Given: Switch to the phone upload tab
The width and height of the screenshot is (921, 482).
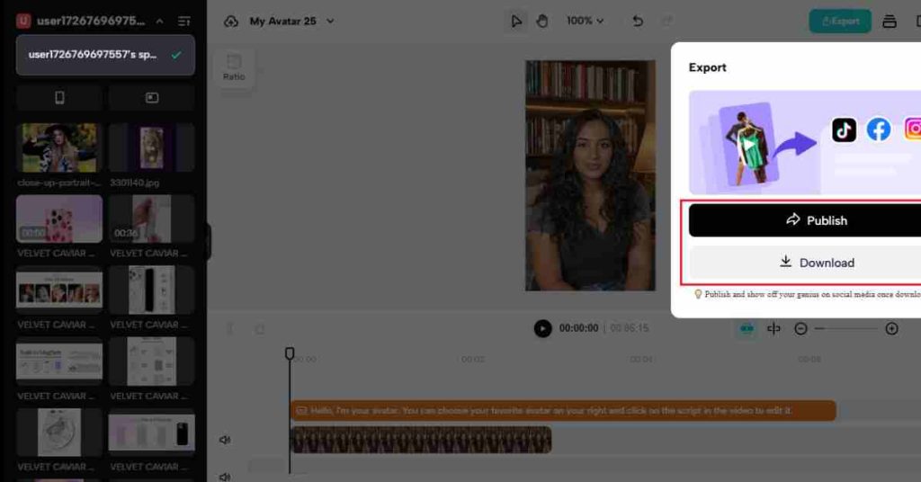Looking at the screenshot, I should 59,97.
